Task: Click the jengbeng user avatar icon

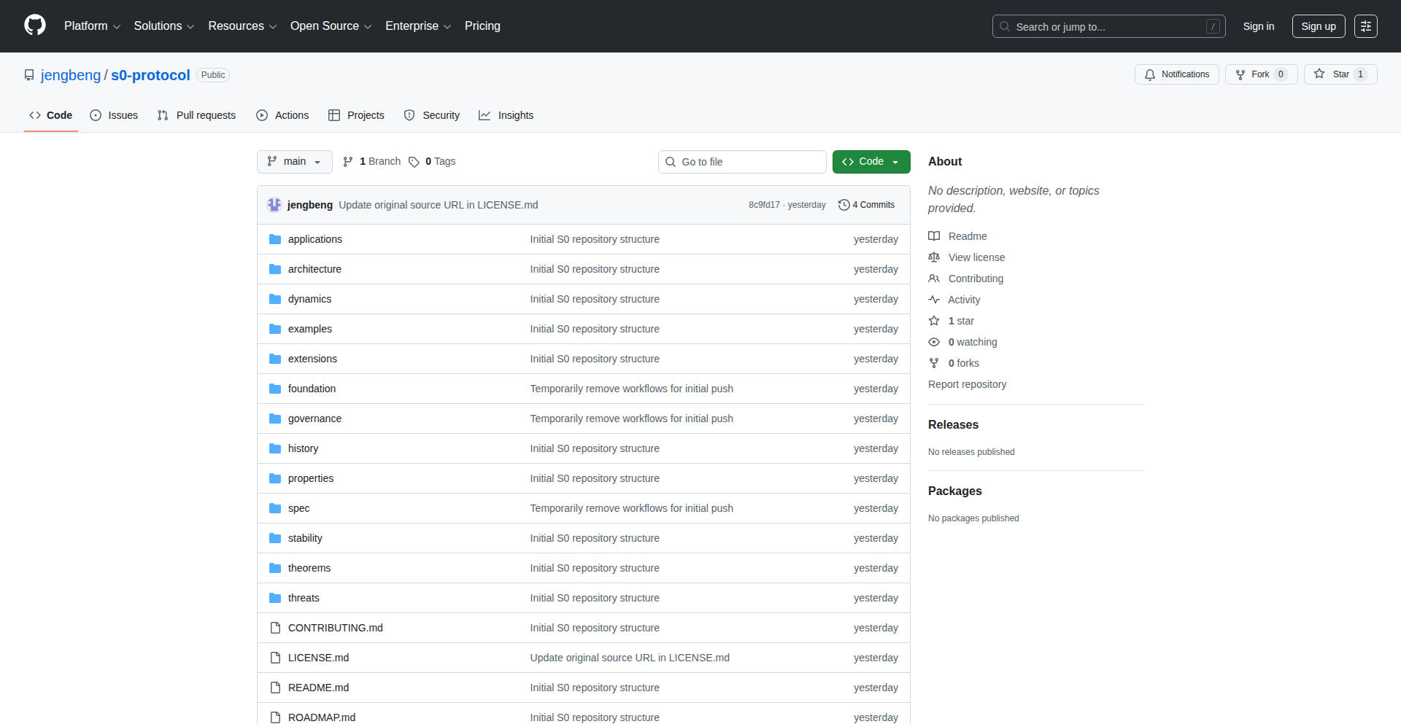Action: [x=274, y=205]
